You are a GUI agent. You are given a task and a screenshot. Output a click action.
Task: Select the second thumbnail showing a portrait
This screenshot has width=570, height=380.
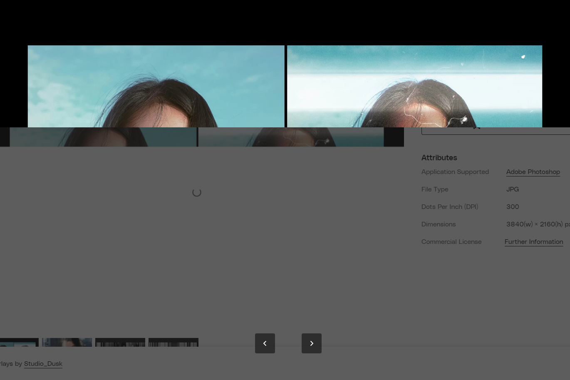67,342
